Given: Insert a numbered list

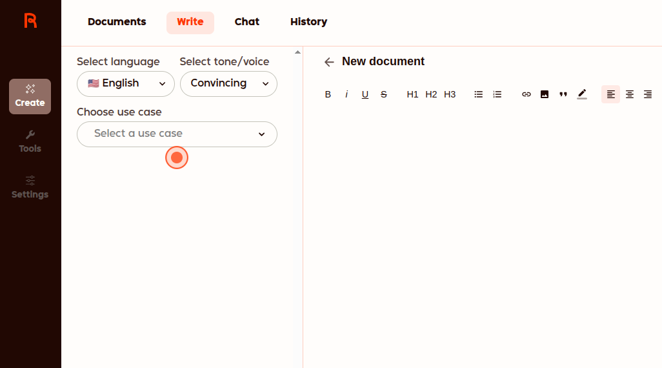Looking at the screenshot, I should (x=497, y=94).
